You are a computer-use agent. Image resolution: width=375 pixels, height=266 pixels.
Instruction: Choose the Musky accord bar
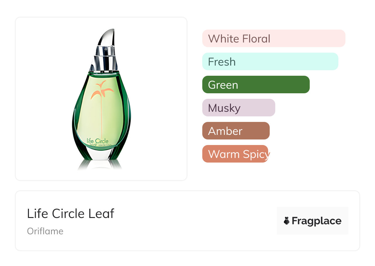point(238,108)
